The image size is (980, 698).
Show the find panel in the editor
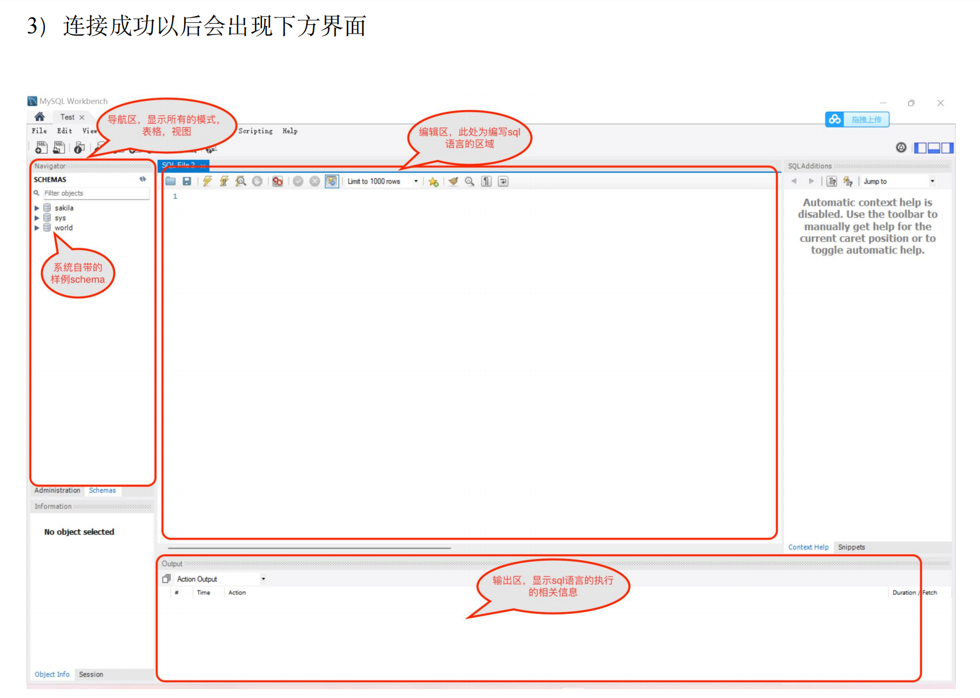(469, 181)
